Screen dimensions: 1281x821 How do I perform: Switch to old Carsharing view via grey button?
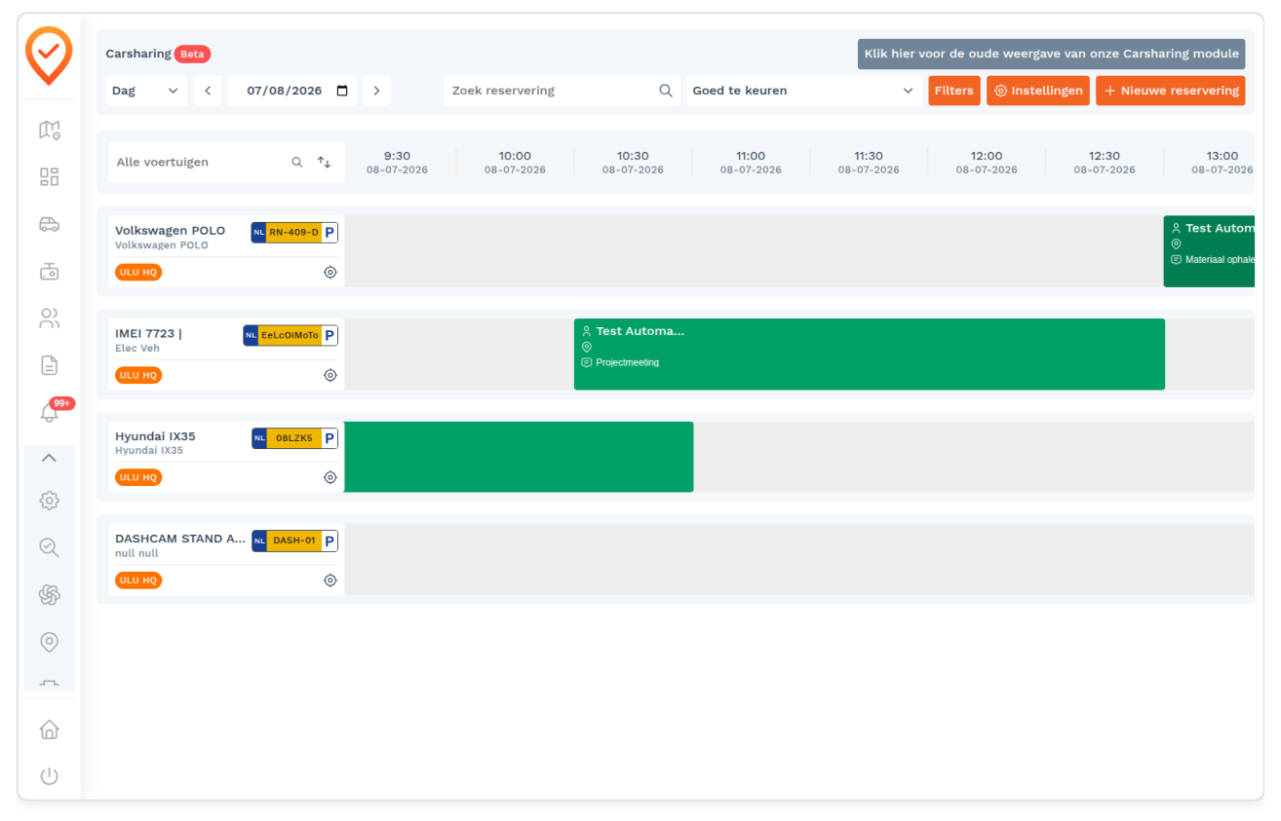(1052, 54)
